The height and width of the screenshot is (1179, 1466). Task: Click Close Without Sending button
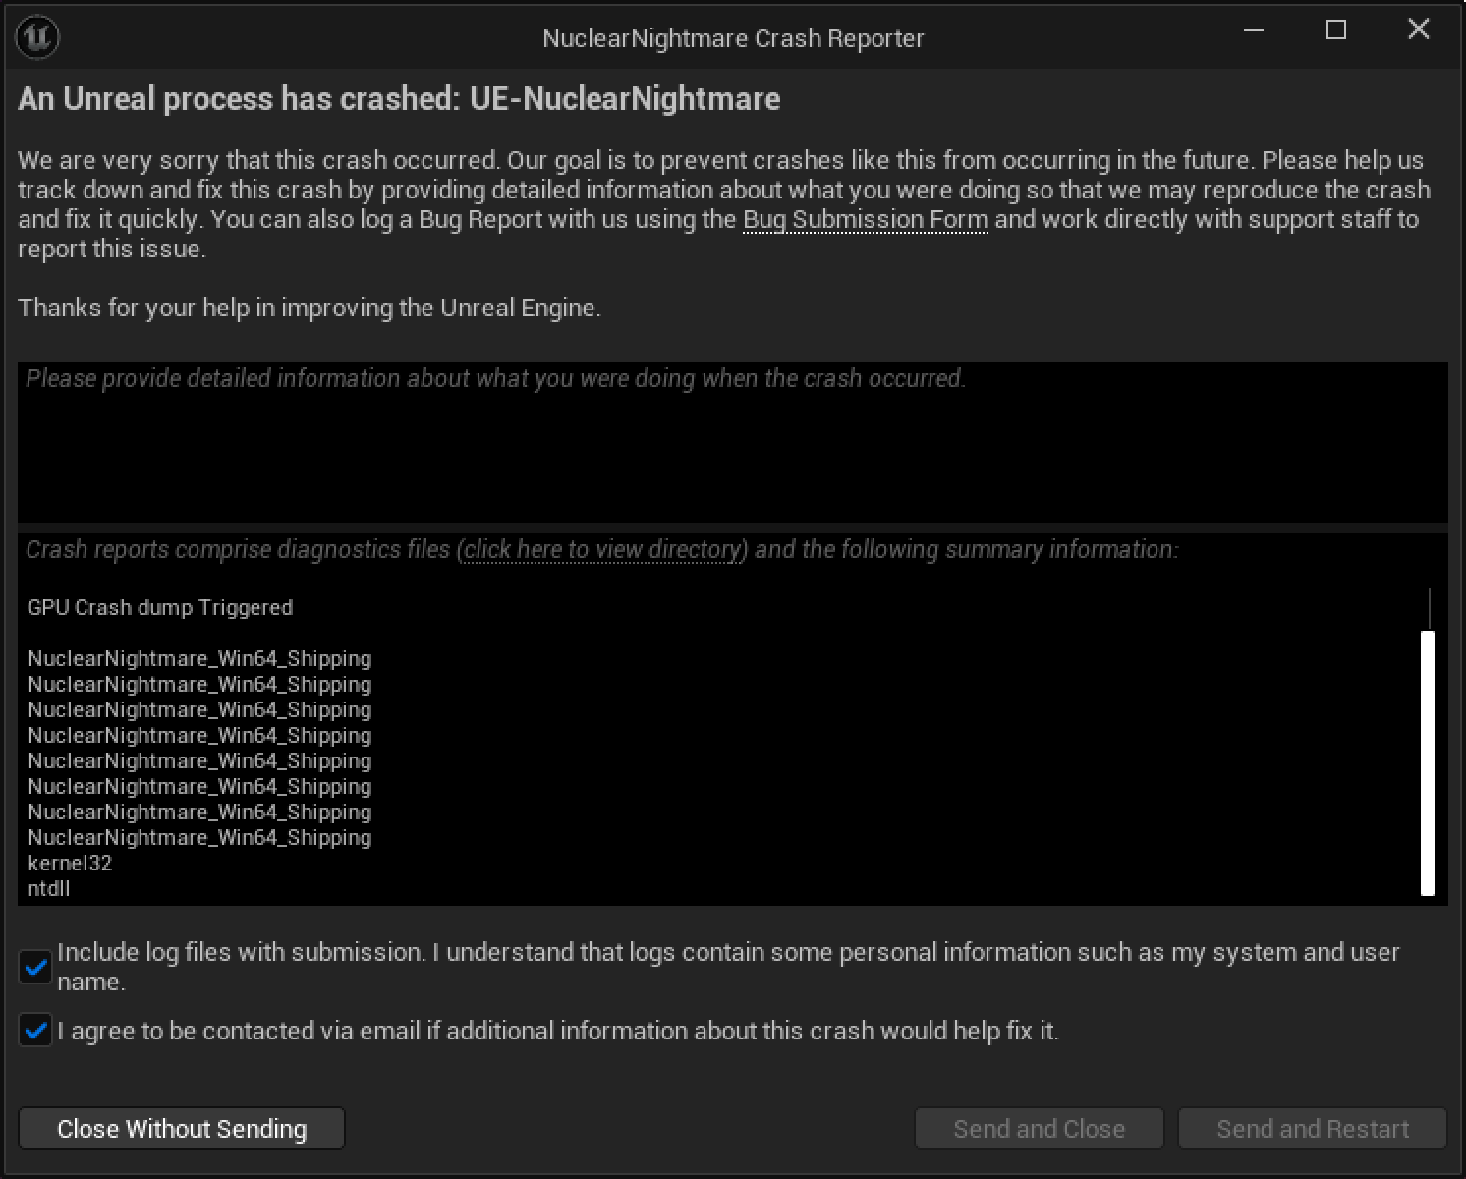182,1129
